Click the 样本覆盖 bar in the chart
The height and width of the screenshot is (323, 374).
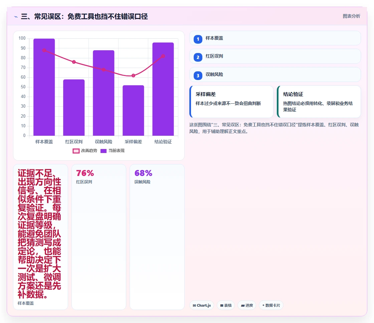(44, 87)
